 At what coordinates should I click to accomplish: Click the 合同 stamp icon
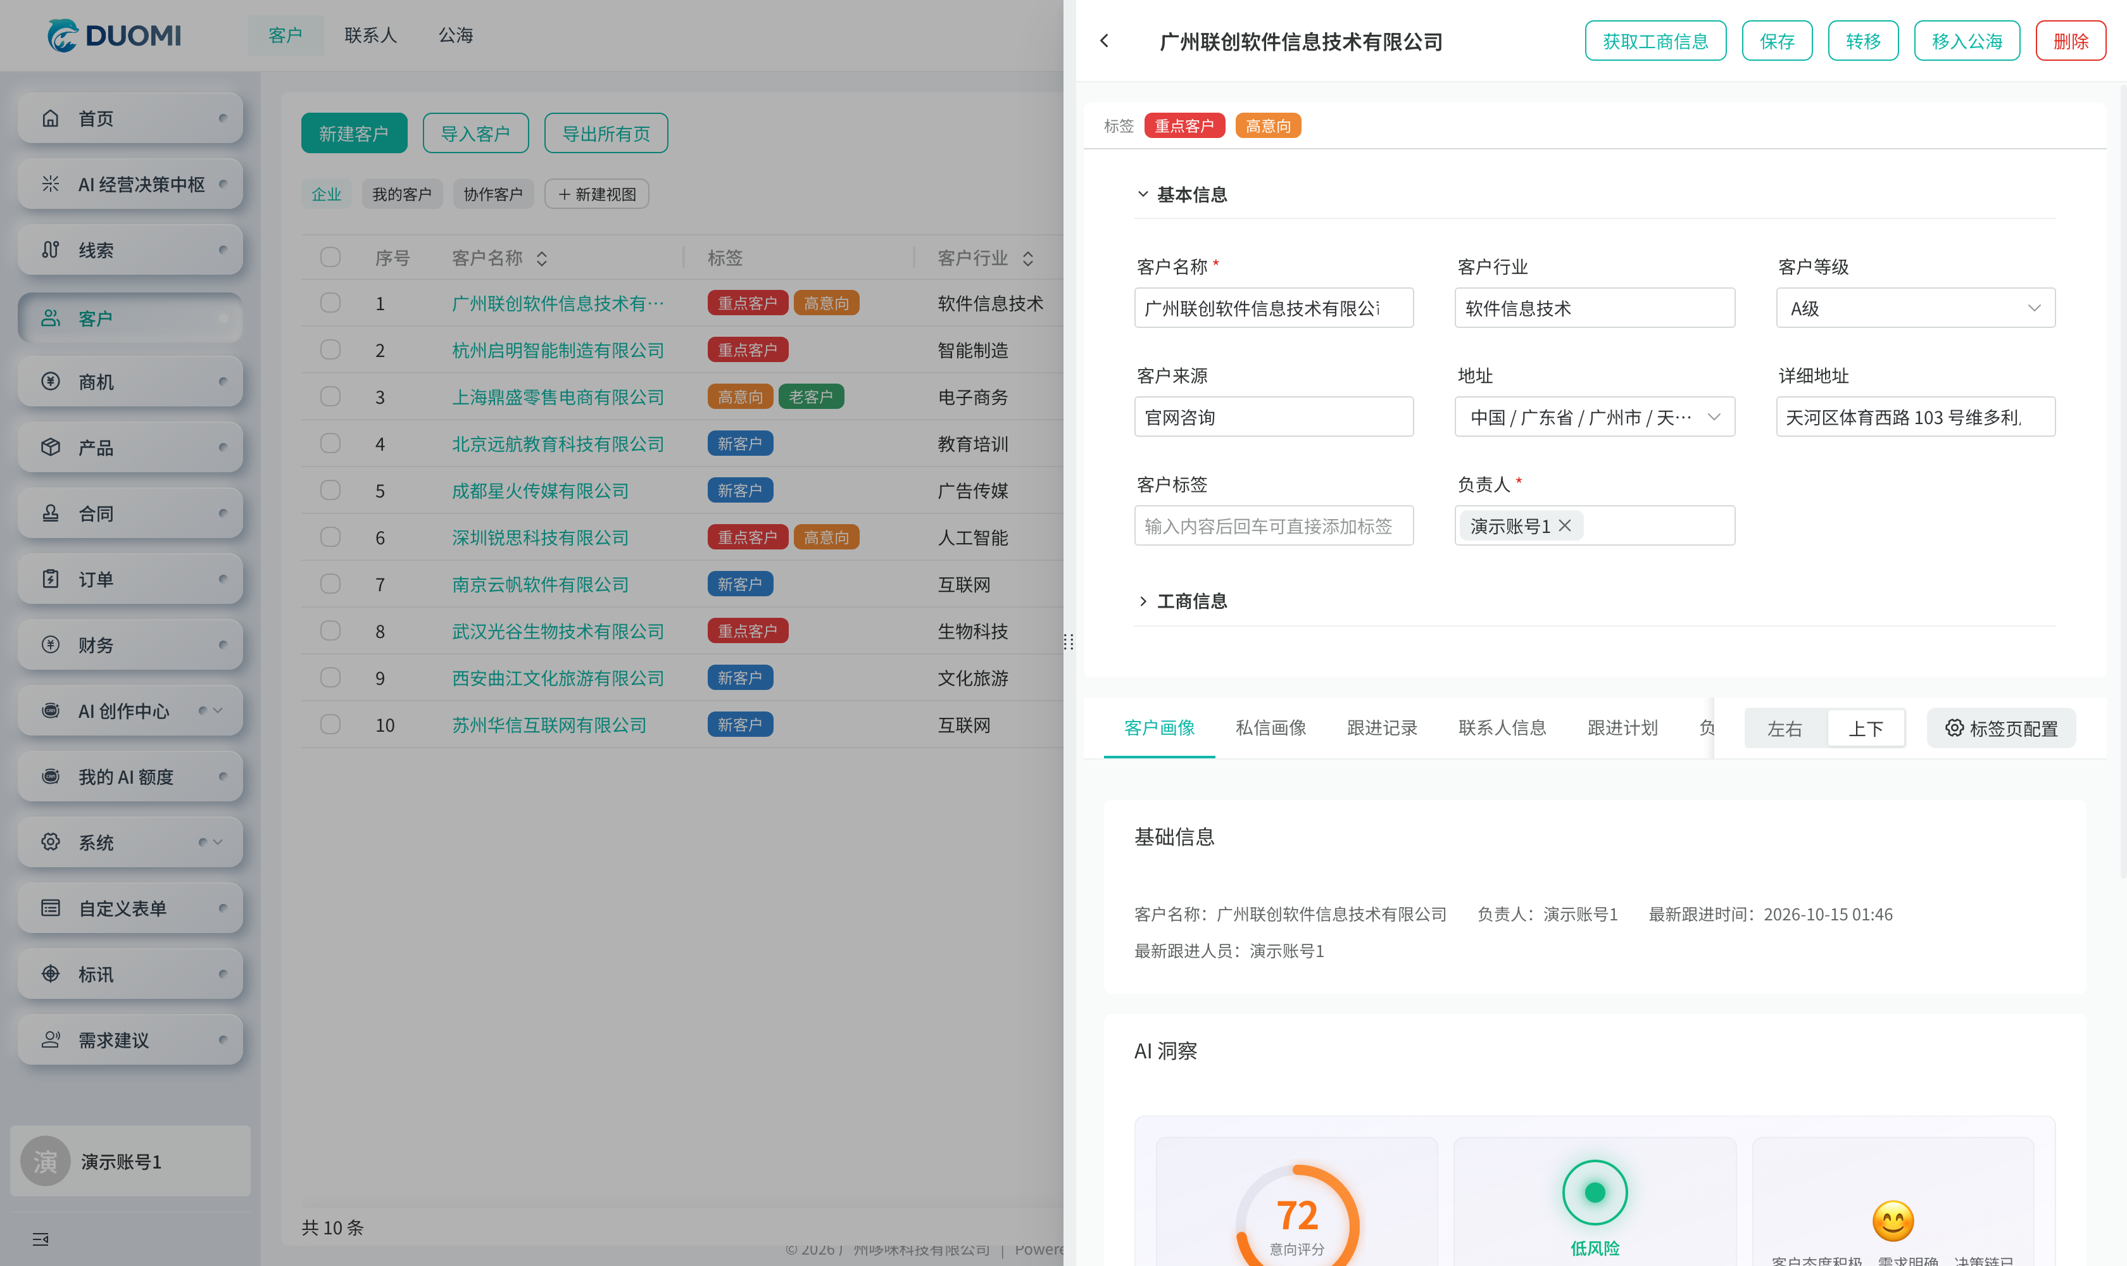coord(51,513)
